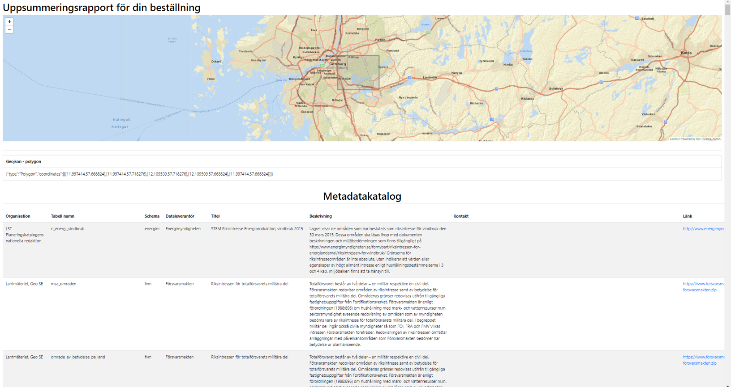Viewport: 731px width, 387px height.
Task: Click the Borås city label on the map
Action: pos(686,53)
